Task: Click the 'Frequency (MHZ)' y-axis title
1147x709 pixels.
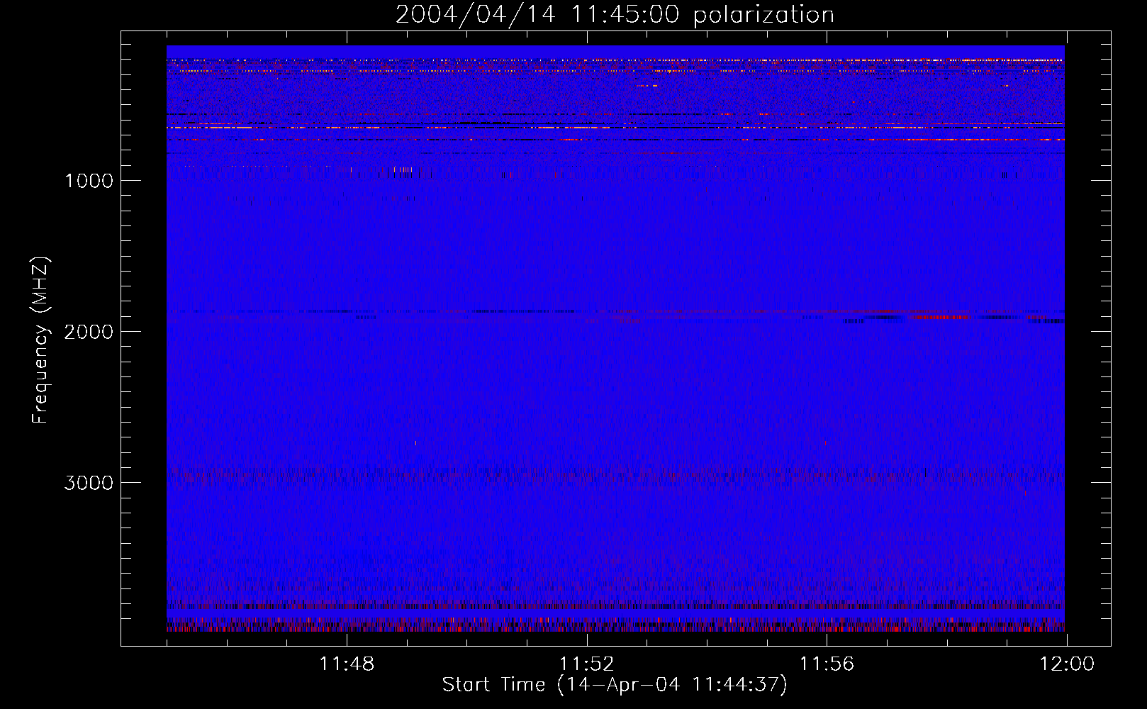Action: (41, 340)
